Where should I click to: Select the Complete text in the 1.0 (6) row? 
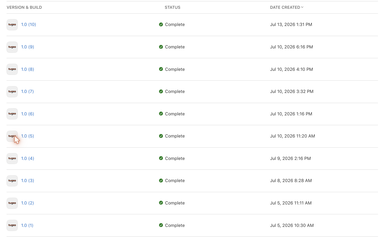(x=175, y=114)
